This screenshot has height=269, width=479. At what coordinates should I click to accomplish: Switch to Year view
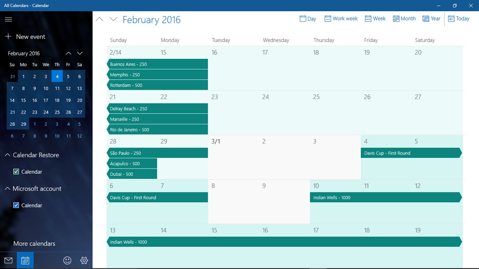coord(431,18)
